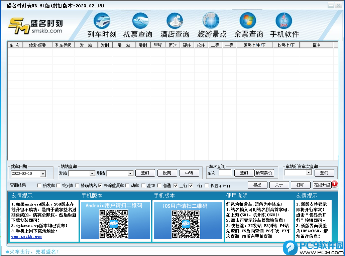
Task: Sort by the 发时 column header
Action: [105, 45]
